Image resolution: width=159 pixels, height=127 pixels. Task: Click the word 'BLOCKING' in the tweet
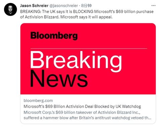pyautogui.click(x=83, y=11)
